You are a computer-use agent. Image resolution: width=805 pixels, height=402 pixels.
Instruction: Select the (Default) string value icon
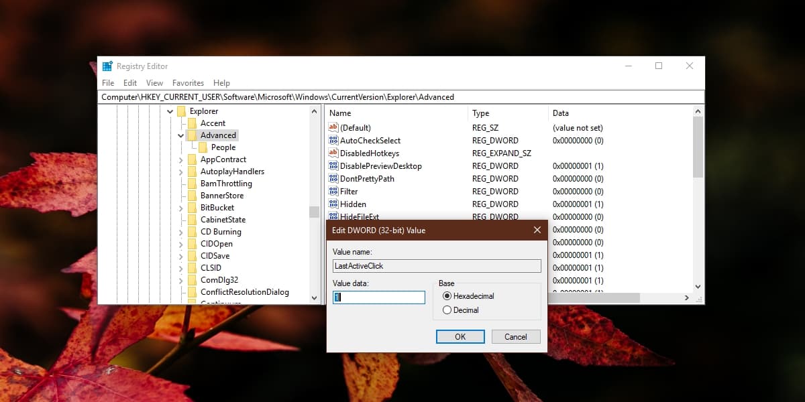[333, 127]
